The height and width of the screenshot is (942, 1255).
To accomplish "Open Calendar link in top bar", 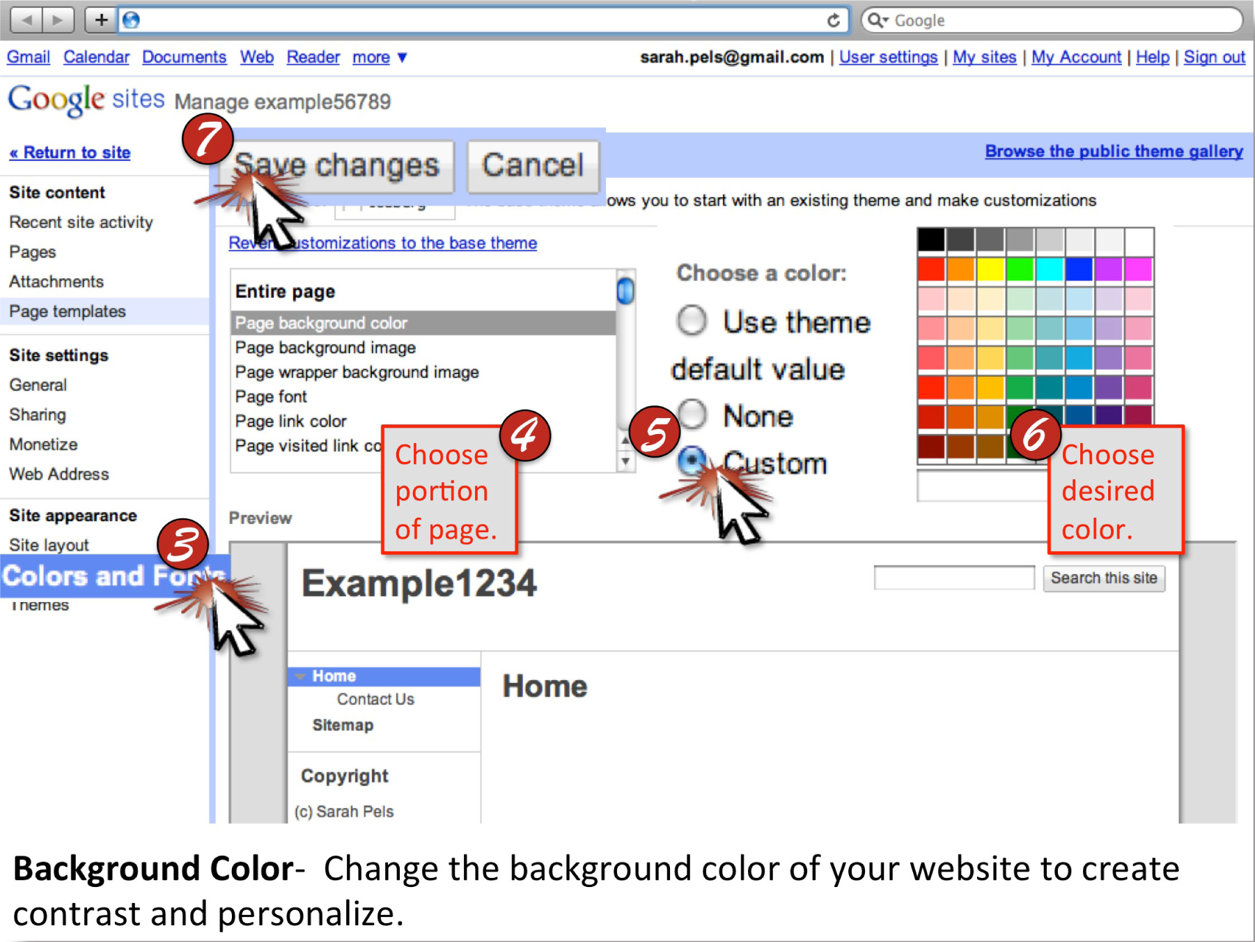I will click(x=96, y=57).
